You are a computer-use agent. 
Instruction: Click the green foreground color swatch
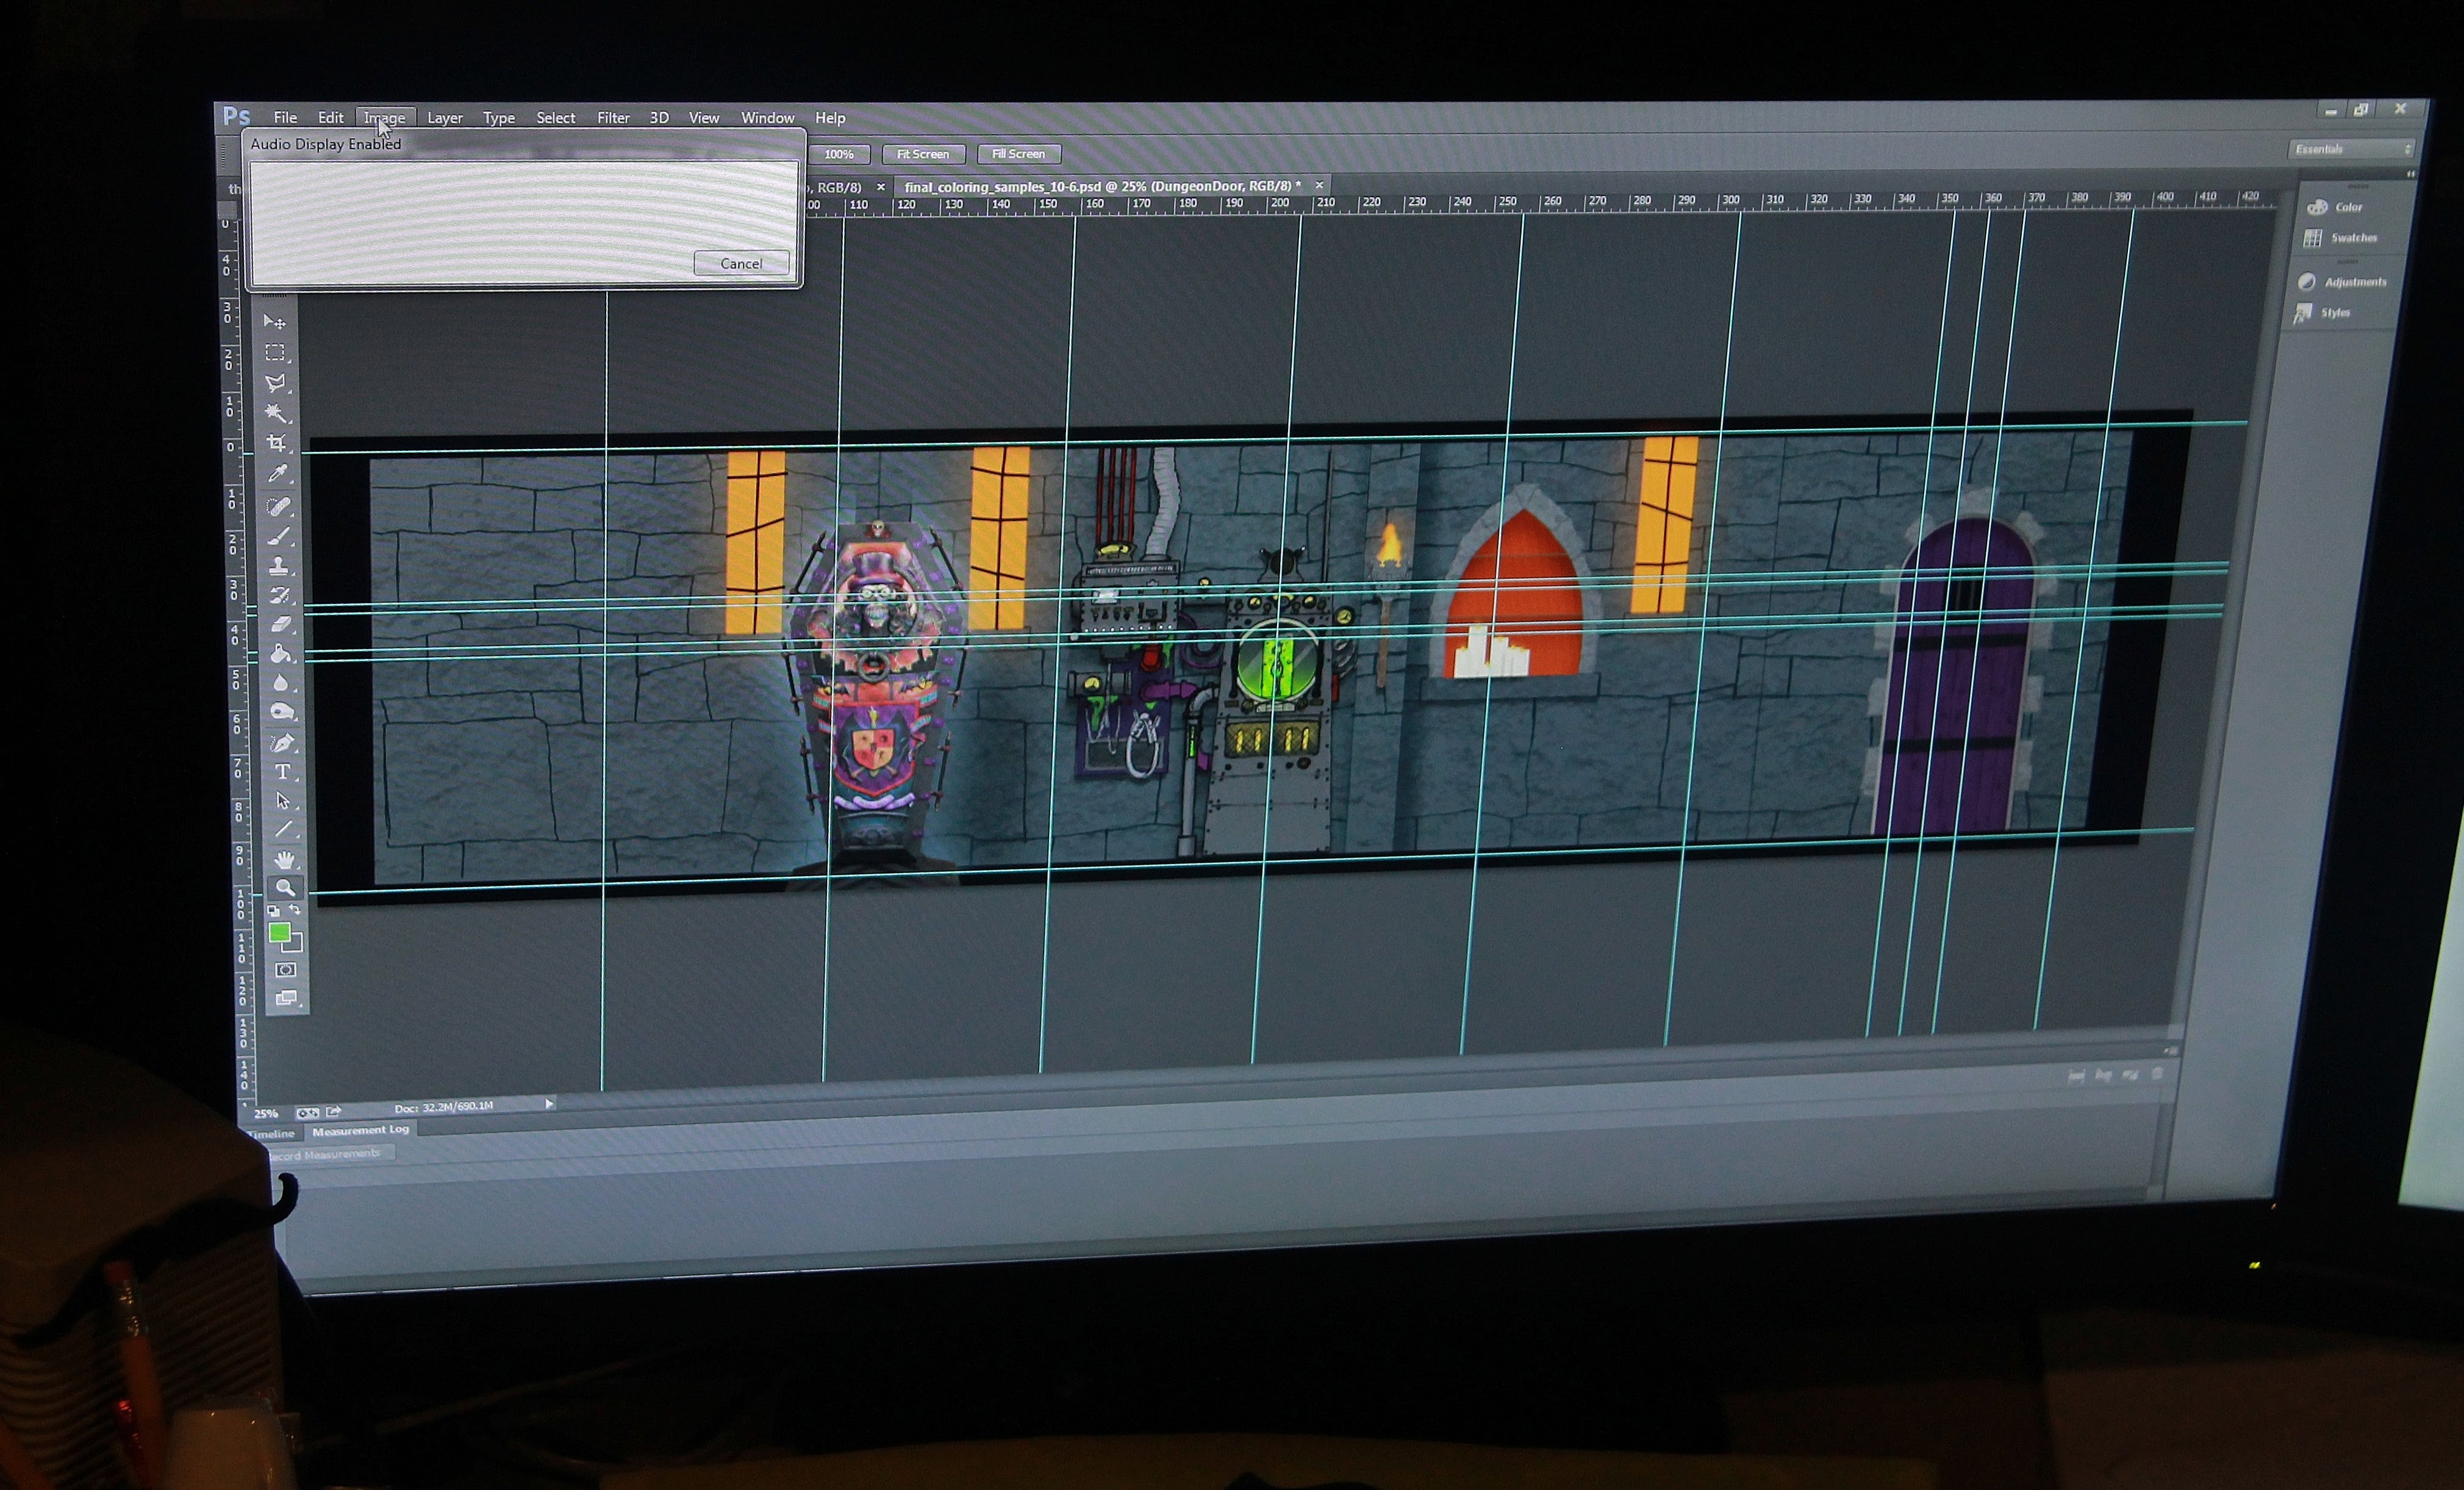(279, 933)
